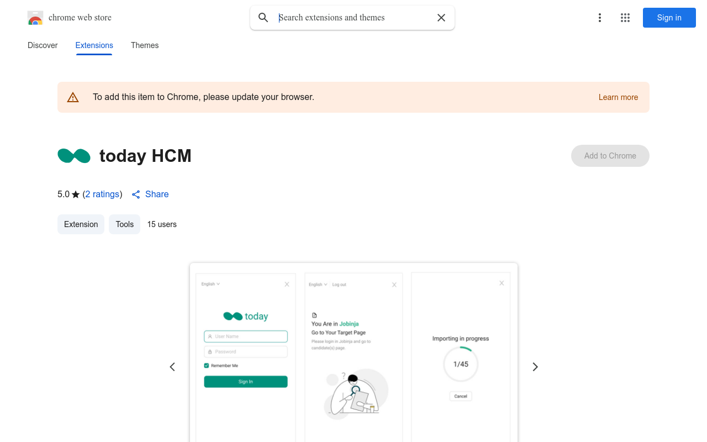The width and height of the screenshot is (707, 442).
Task: Clear the search field with the X icon
Action: tap(441, 18)
